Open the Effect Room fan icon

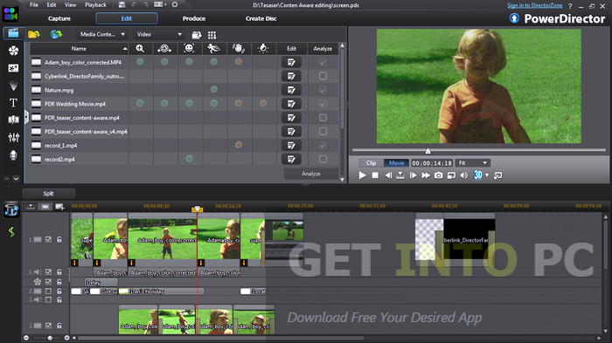pos(13,51)
